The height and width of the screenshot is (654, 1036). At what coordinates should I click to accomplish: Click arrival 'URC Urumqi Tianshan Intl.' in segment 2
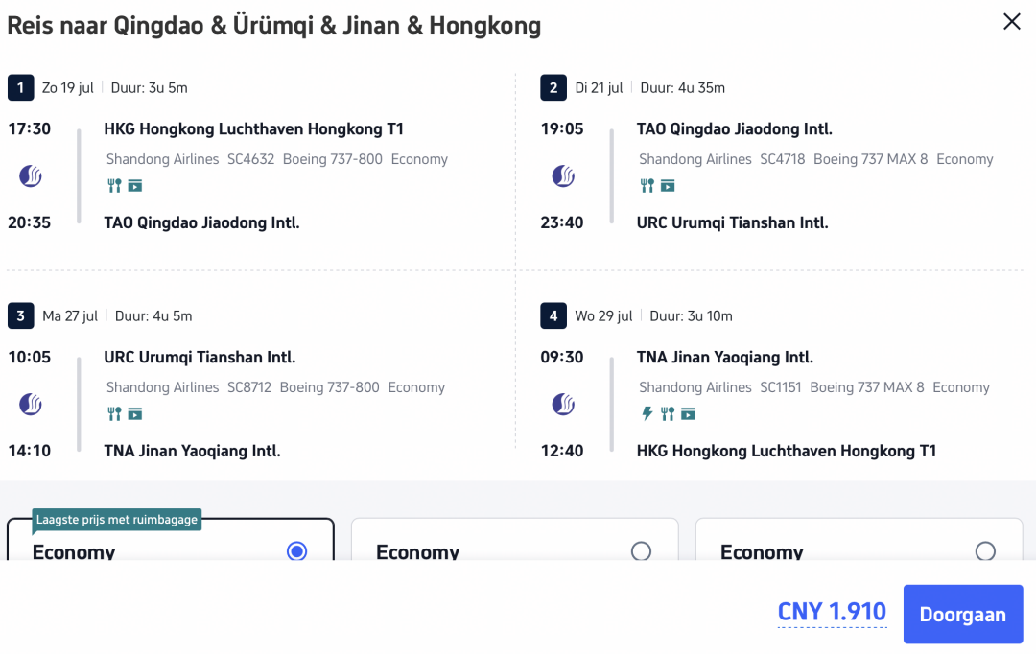[732, 222]
